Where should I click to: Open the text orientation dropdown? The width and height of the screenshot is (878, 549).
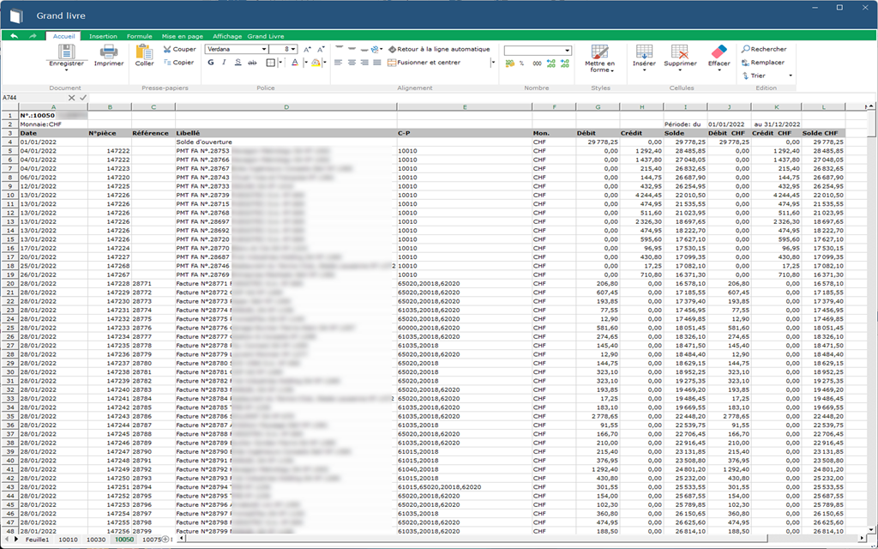pyautogui.click(x=376, y=49)
